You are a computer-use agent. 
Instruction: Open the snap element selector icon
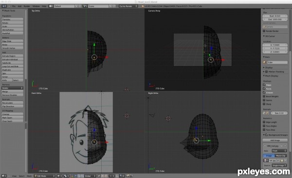coord(122,176)
